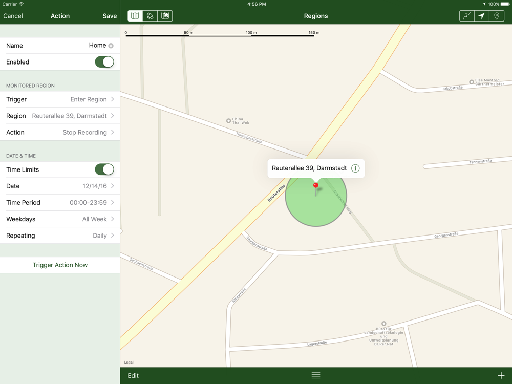Screen dimensions: 512x384
Task: Edit the Name field Home
Action: click(x=60, y=46)
